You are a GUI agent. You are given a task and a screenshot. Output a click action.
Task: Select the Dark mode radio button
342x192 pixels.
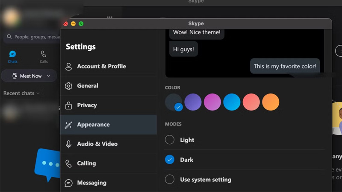point(170,160)
